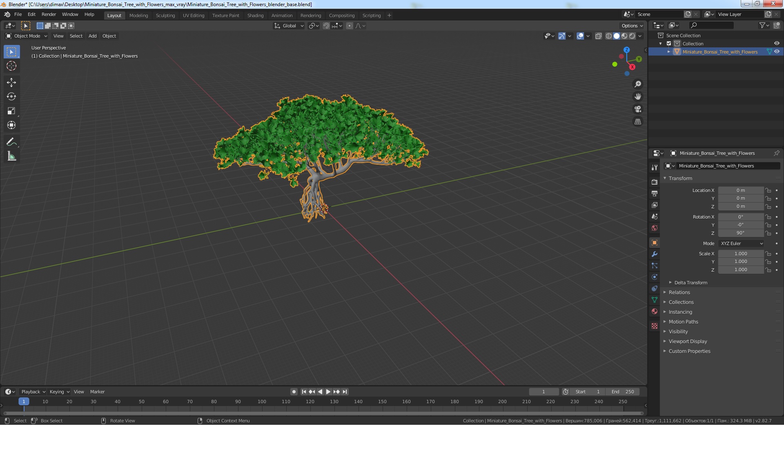Click the timeline auto-keying record button
Viewport: 784px width, 473px height.
[x=294, y=392]
